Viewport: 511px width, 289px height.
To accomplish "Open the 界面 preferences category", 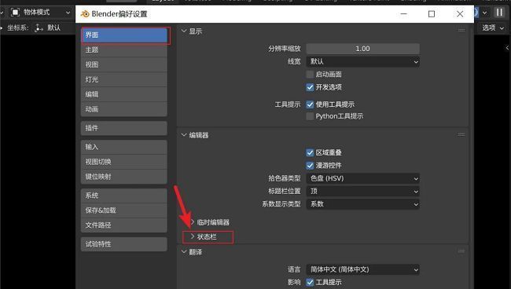I will click(124, 35).
